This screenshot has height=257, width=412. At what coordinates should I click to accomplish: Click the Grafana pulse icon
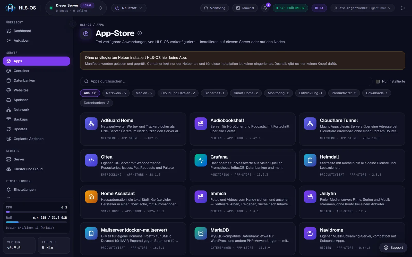pos(201,160)
